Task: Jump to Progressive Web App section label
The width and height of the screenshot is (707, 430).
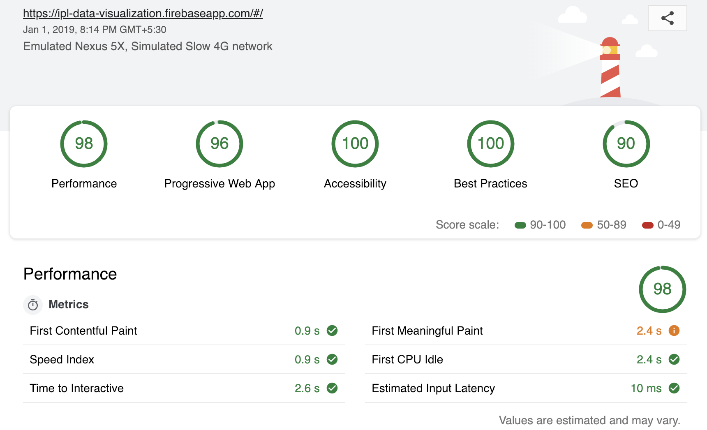Action: tap(219, 183)
